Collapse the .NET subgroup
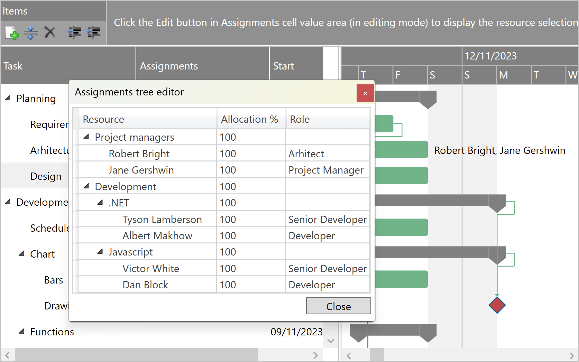The height and width of the screenshot is (362, 579). click(x=101, y=202)
